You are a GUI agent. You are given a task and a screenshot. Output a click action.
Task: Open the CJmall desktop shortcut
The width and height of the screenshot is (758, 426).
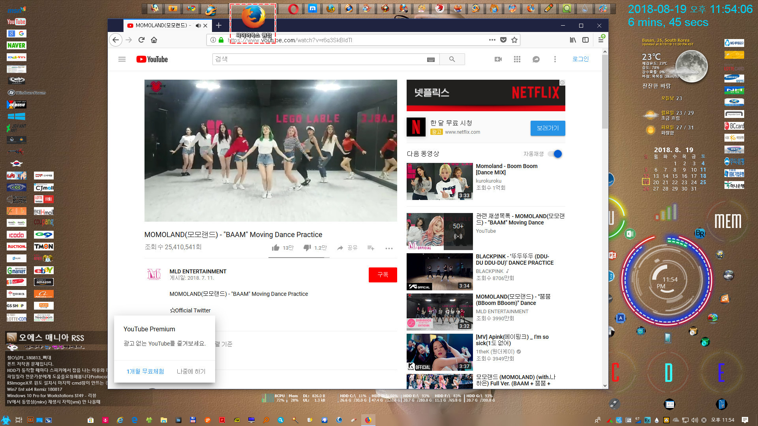44,187
